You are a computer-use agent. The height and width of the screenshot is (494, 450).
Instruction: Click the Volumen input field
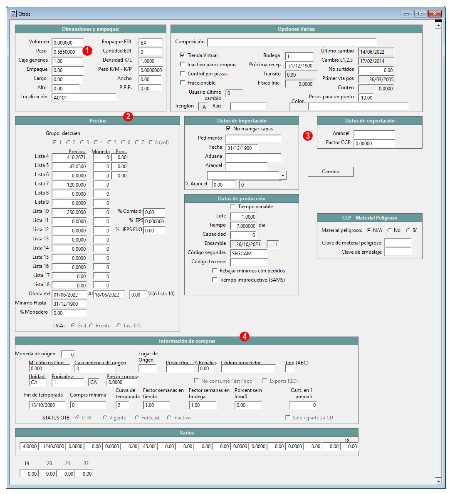point(68,42)
